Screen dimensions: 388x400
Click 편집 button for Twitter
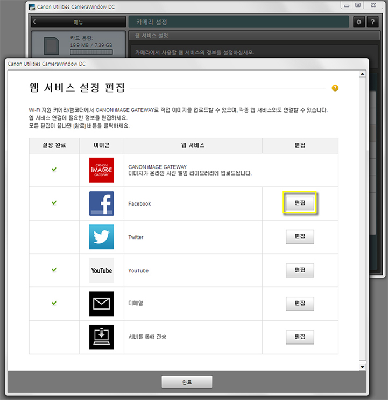point(300,237)
